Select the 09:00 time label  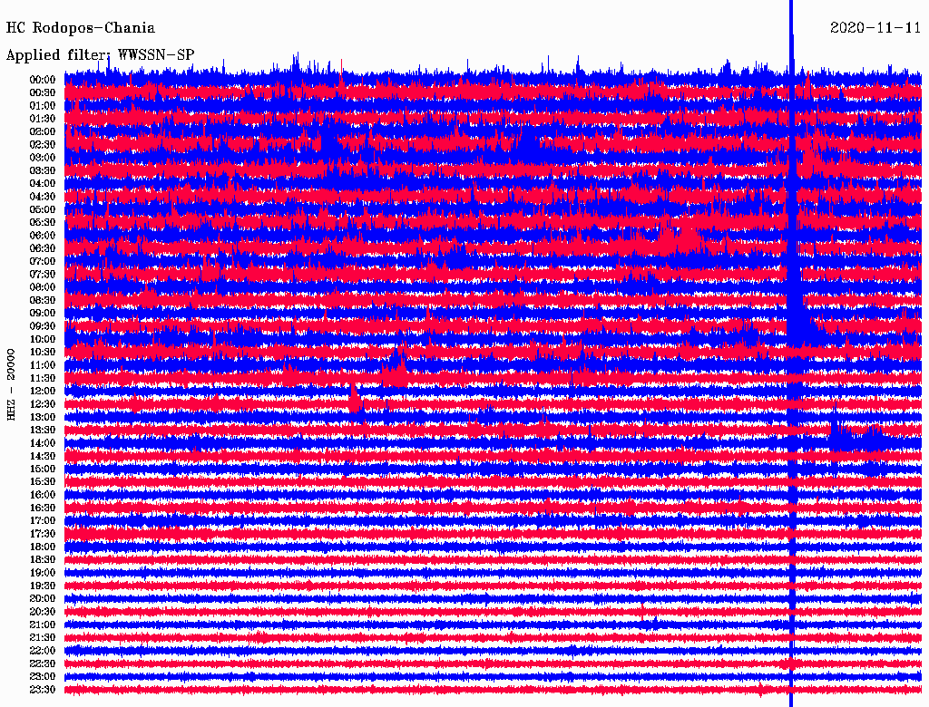(43, 314)
